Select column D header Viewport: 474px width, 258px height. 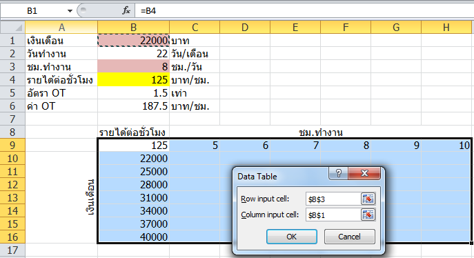tap(245, 28)
